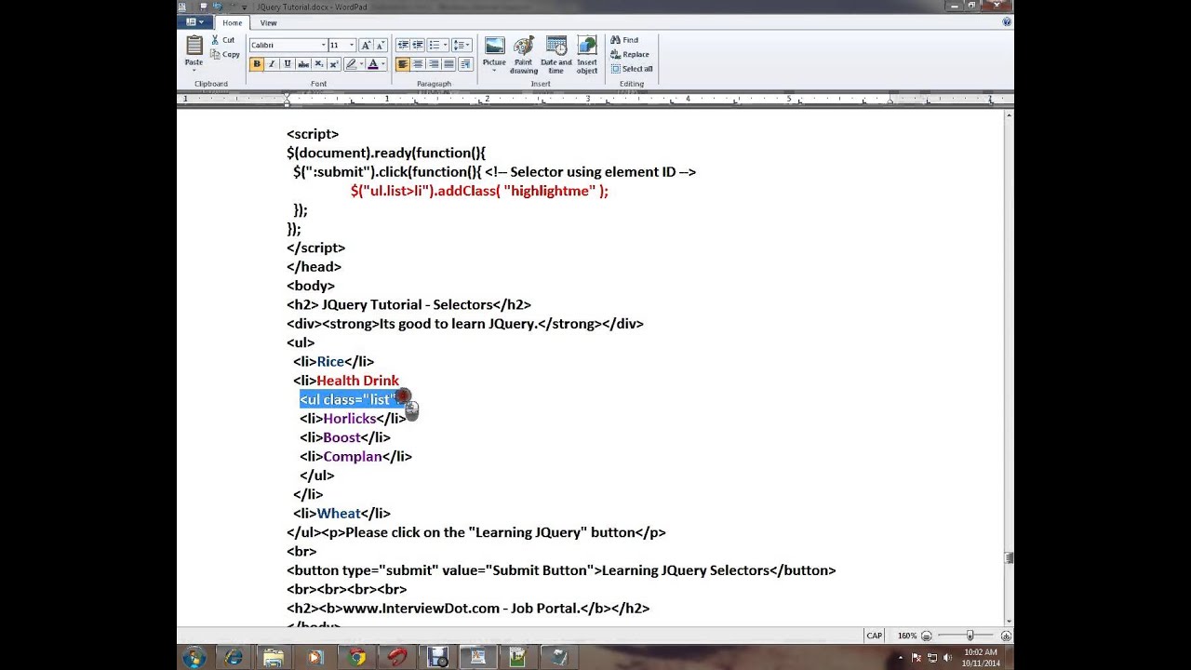The height and width of the screenshot is (670, 1191).
Task: Shrink the font size
Action: click(381, 45)
